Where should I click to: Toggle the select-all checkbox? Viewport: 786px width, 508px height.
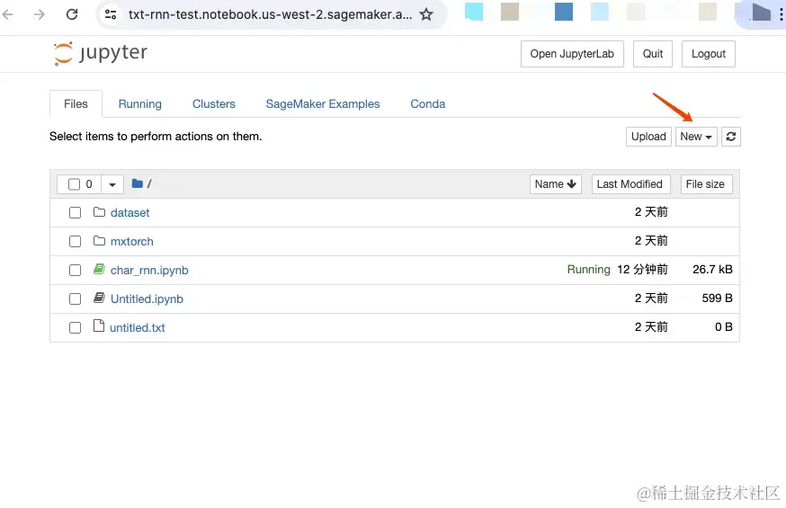(74, 184)
